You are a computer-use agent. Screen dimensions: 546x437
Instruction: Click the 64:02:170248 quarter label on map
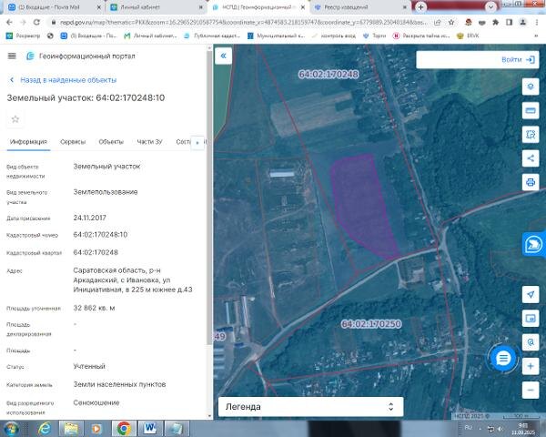pyautogui.click(x=329, y=75)
